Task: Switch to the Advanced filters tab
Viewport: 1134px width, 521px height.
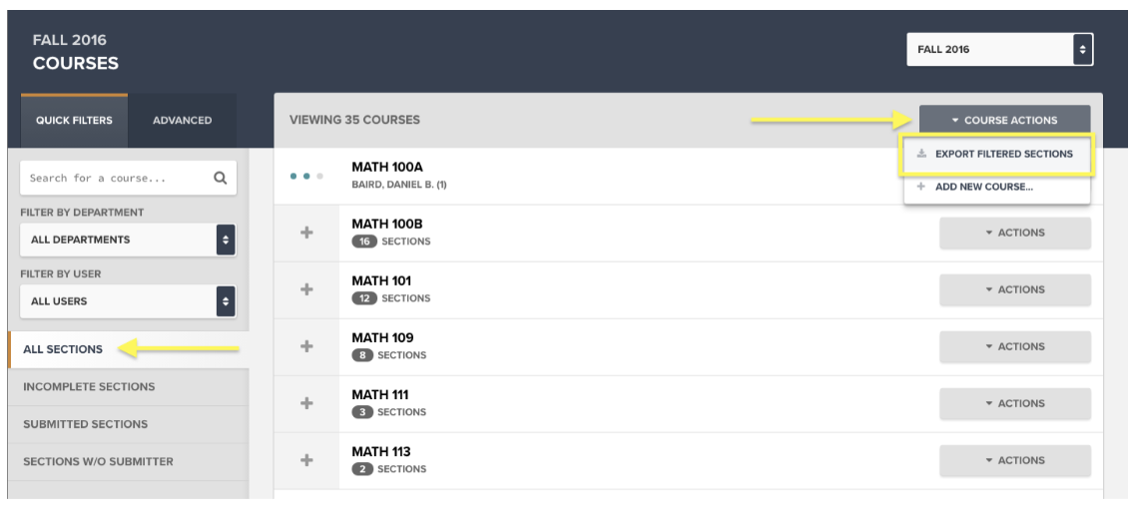Action: 183,121
